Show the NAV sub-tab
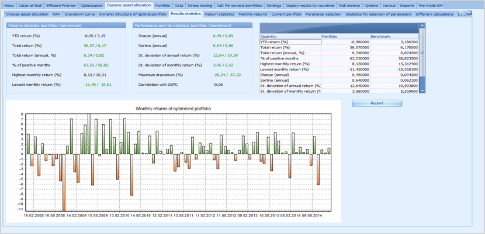This screenshot has width=485, height=234. (x=56, y=14)
